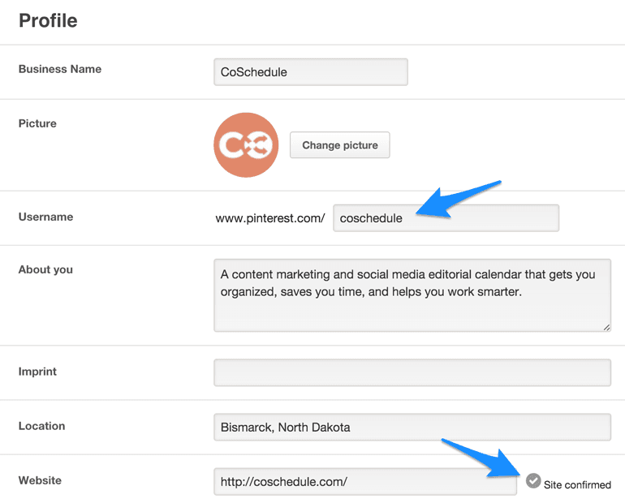Viewport: 625px width, 503px height.
Task: Grab the About you textarea resize handle
Action: coord(606,326)
